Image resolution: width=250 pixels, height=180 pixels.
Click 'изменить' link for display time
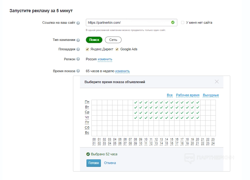pos(122,71)
